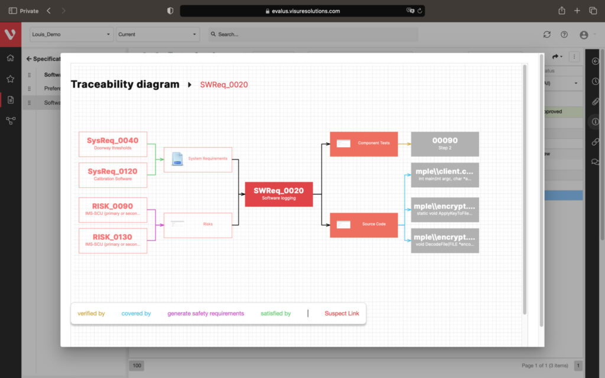Open attachments paperclip panel

(595, 102)
